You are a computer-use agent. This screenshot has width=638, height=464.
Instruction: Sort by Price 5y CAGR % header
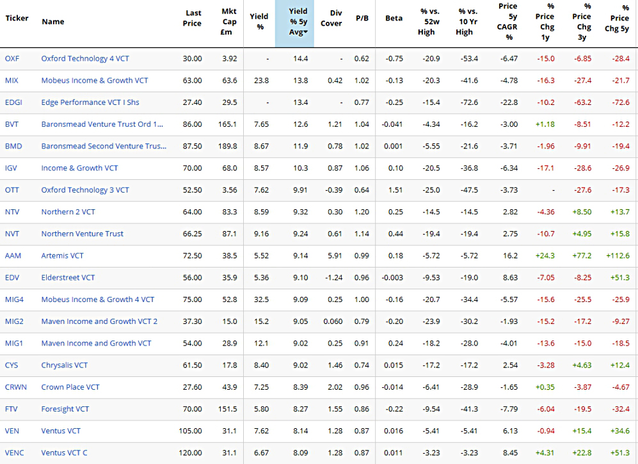pos(508,22)
